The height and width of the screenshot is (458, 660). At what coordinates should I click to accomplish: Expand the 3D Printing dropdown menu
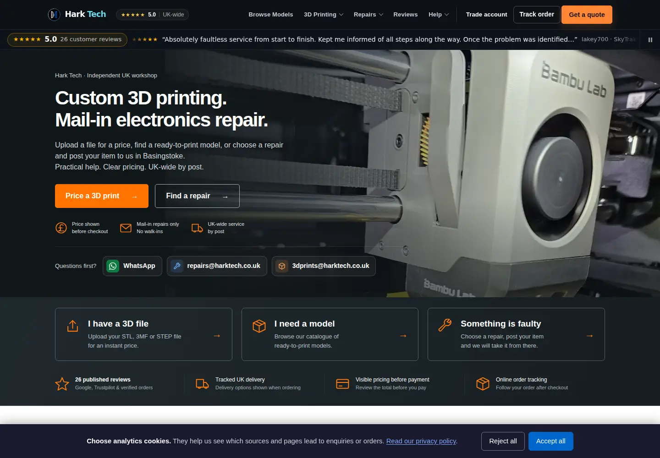click(324, 15)
